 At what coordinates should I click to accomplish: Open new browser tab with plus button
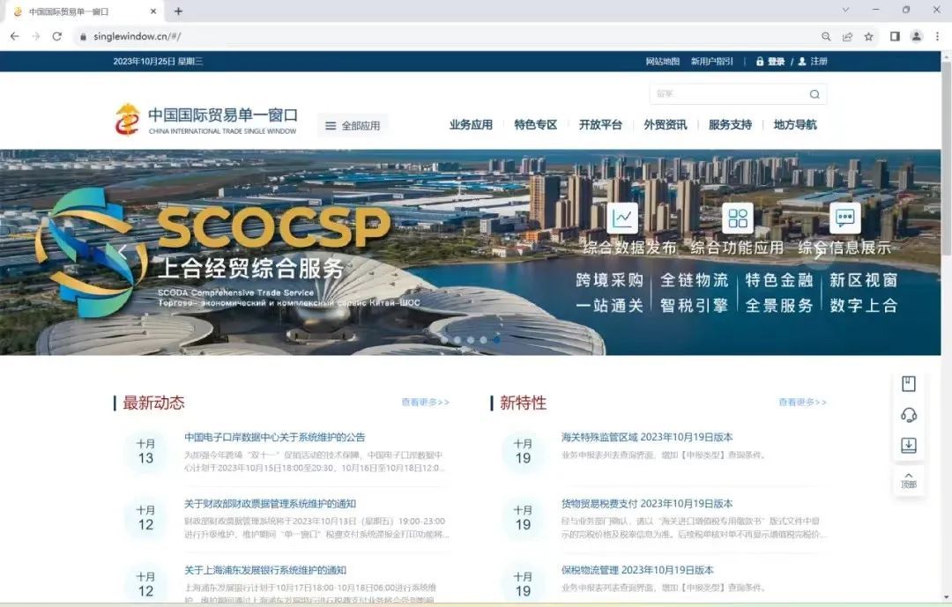(178, 11)
